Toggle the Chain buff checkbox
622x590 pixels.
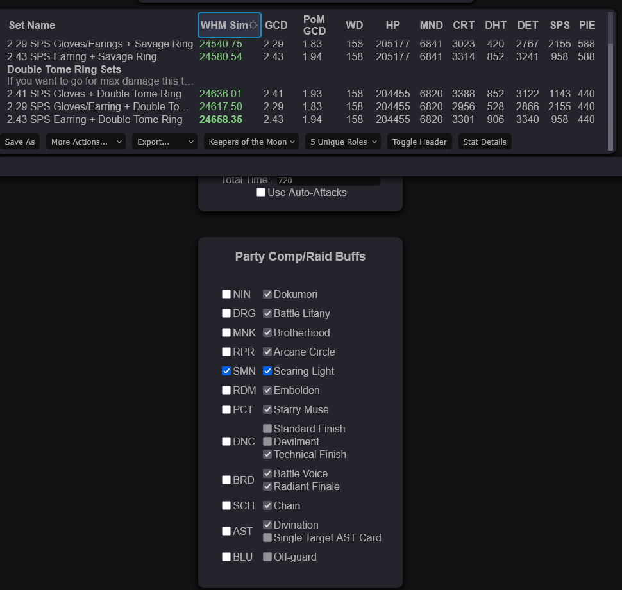click(267, 505)
